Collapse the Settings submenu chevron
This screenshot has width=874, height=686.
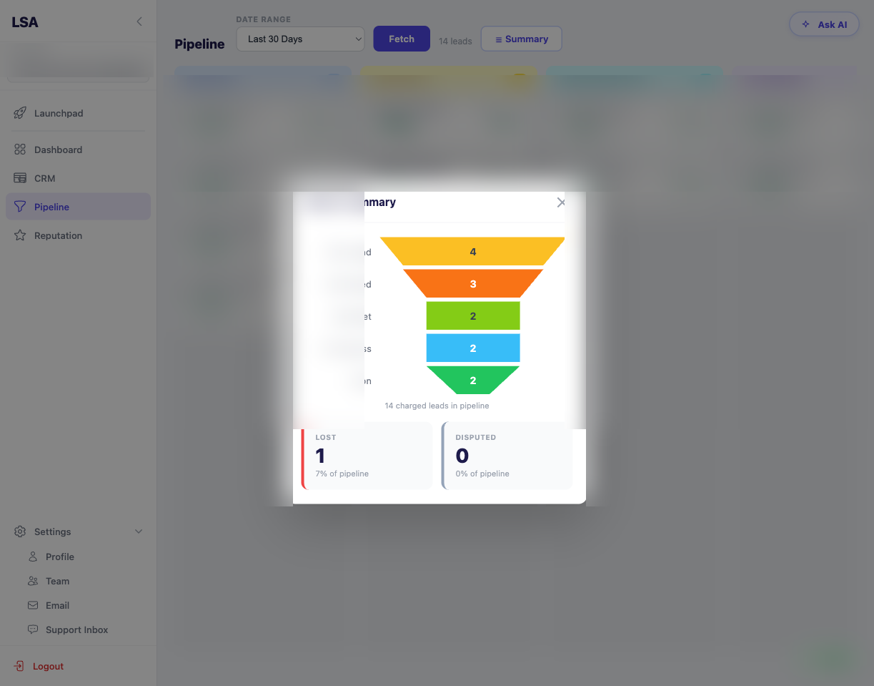tap(139, 531)
